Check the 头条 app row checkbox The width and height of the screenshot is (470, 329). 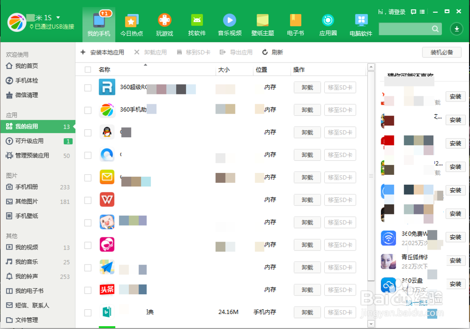point(88,290)
